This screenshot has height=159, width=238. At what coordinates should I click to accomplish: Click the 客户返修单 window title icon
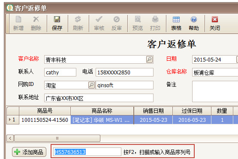[10, 8]
